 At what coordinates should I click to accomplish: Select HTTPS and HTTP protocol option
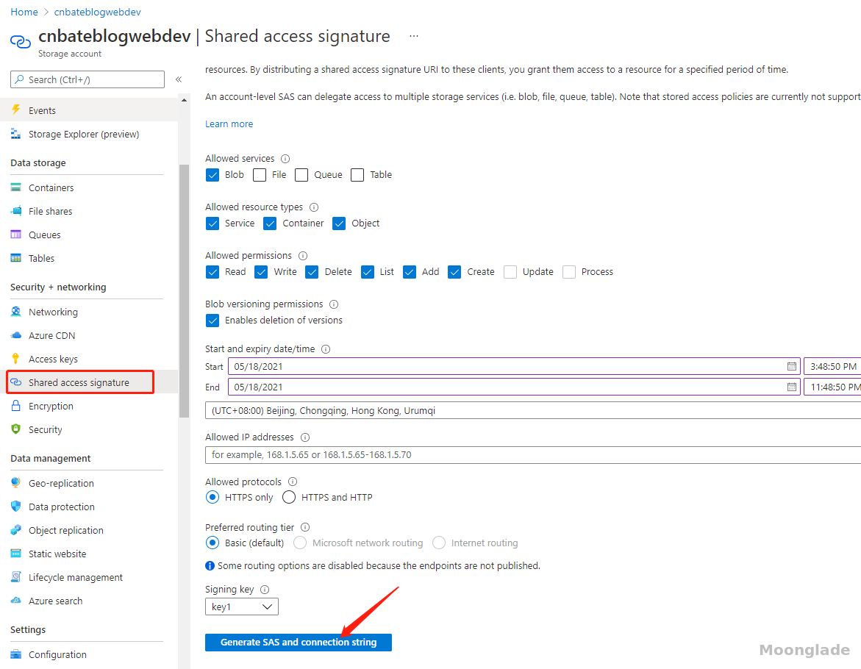289,497
